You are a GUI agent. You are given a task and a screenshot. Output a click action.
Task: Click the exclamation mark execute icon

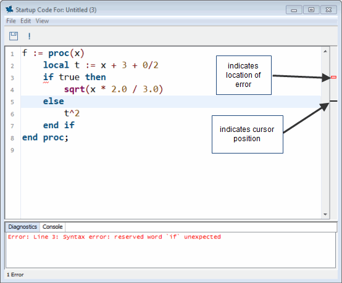pyautogui.click(x=29, y=36)
